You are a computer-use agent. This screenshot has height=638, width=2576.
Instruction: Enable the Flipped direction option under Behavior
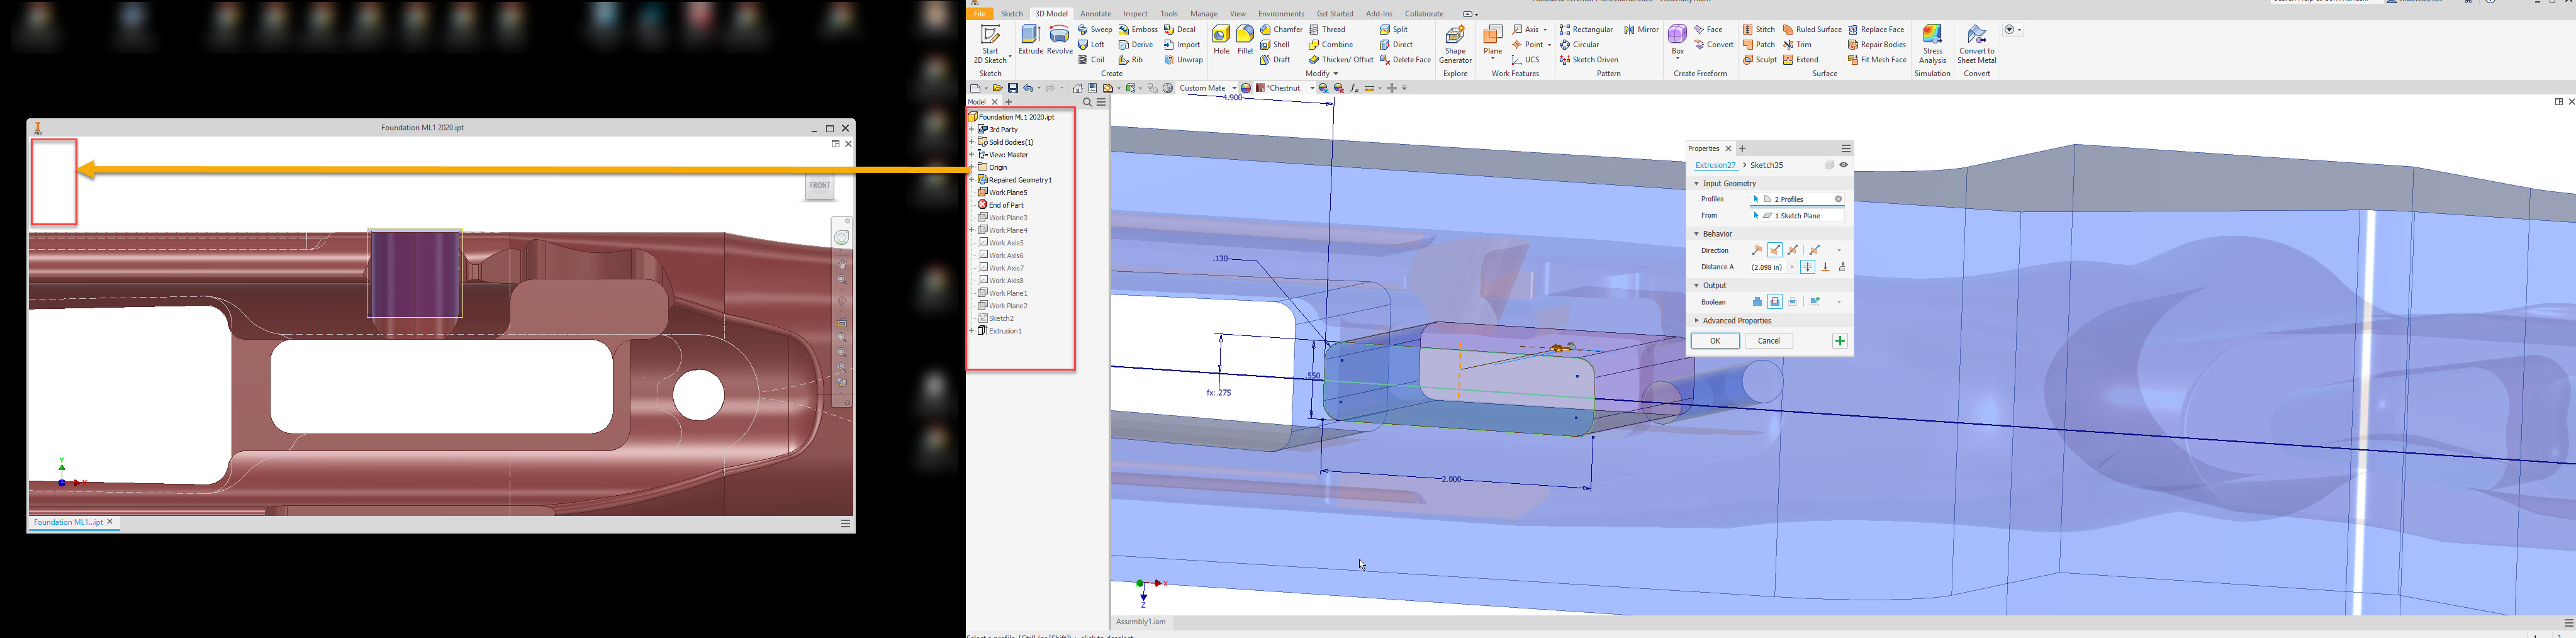1776,249
